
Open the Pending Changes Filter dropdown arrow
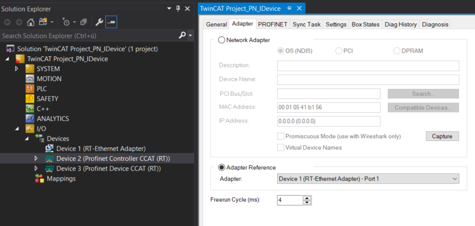pyautogui.click(x=74, y=22)
